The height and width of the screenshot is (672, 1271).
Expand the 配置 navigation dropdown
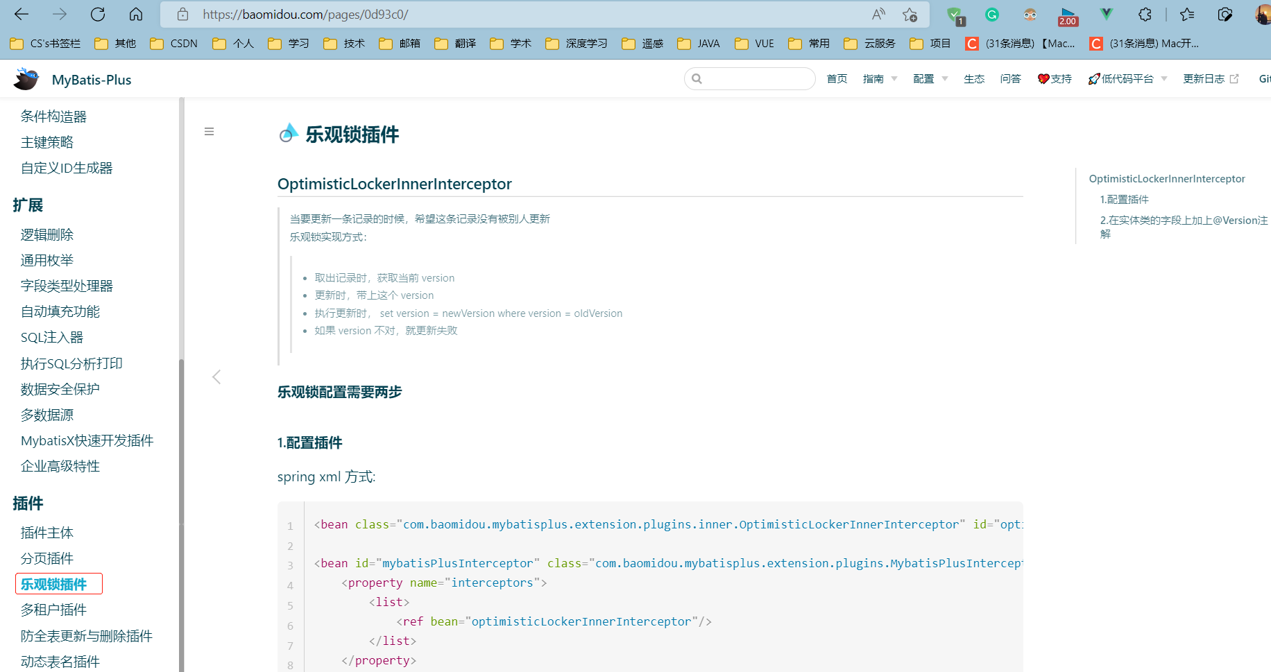point(930,79)
